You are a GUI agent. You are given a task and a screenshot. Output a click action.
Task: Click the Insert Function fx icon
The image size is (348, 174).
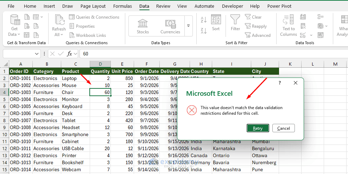click(69, 54)
